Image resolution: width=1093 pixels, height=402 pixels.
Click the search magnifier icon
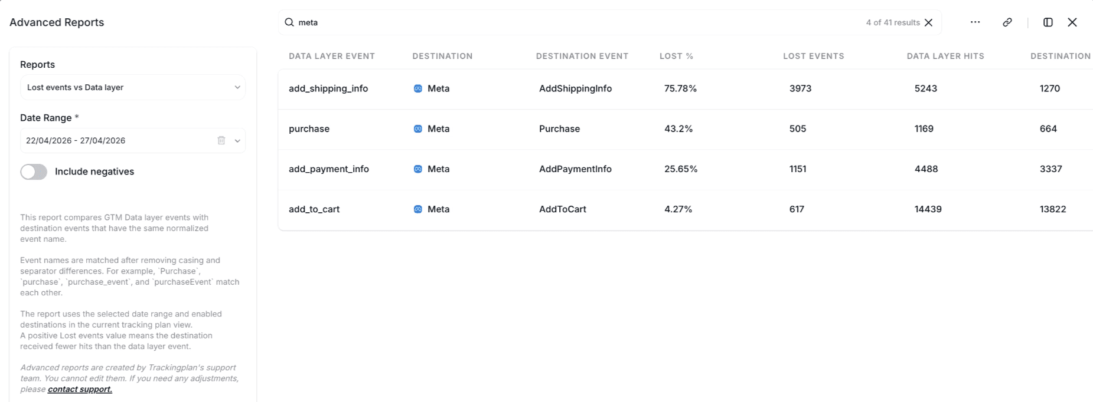(x=289, y=22)
